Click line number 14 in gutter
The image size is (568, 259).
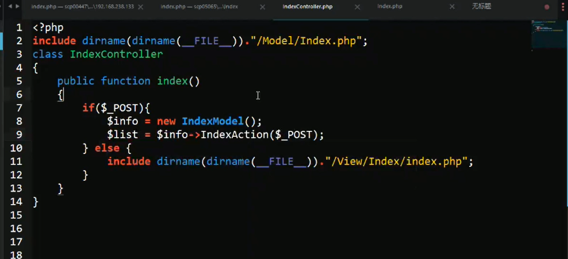click(16, 202)
